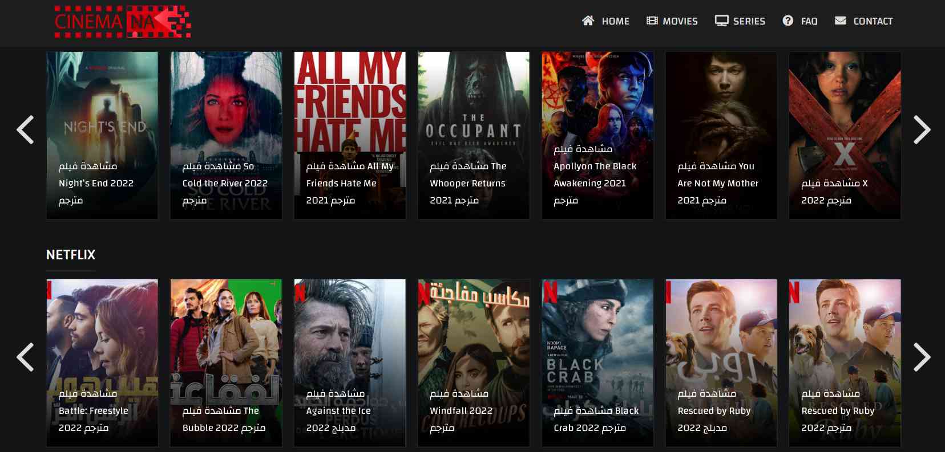Click the Against the Ice title text
The width and height of the screenshot is (945, 452).
click(x=338, y=411)
